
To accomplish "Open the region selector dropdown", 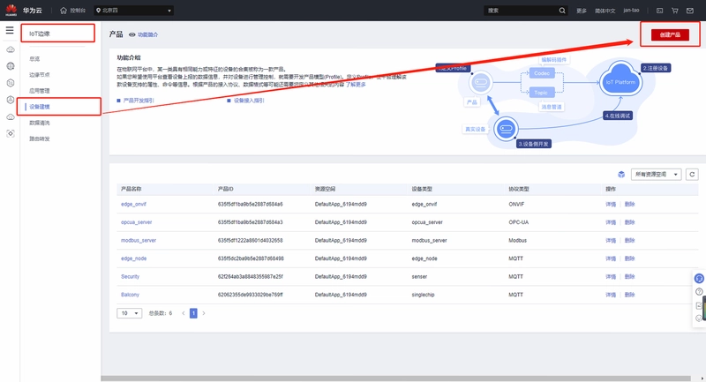I will pyautogui.click(x=134, y=11).
